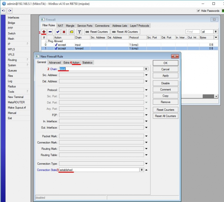The width and height of the screenshot is (224, 202).
Task: Open the Connection State value dropdown
Action: coord(142,170)
